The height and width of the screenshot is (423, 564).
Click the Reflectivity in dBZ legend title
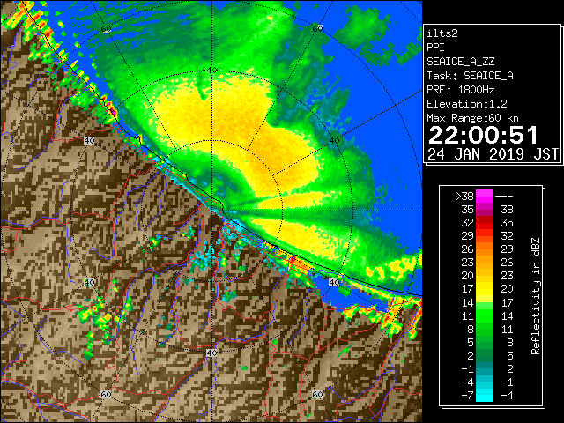click(x=536, y=296)
